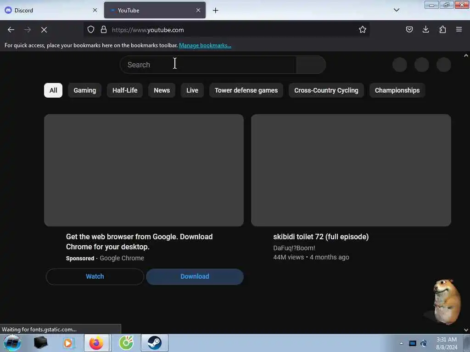Bookmark this page with the star icon
Screen dimensions: 470x352
[x=363, y=29]
